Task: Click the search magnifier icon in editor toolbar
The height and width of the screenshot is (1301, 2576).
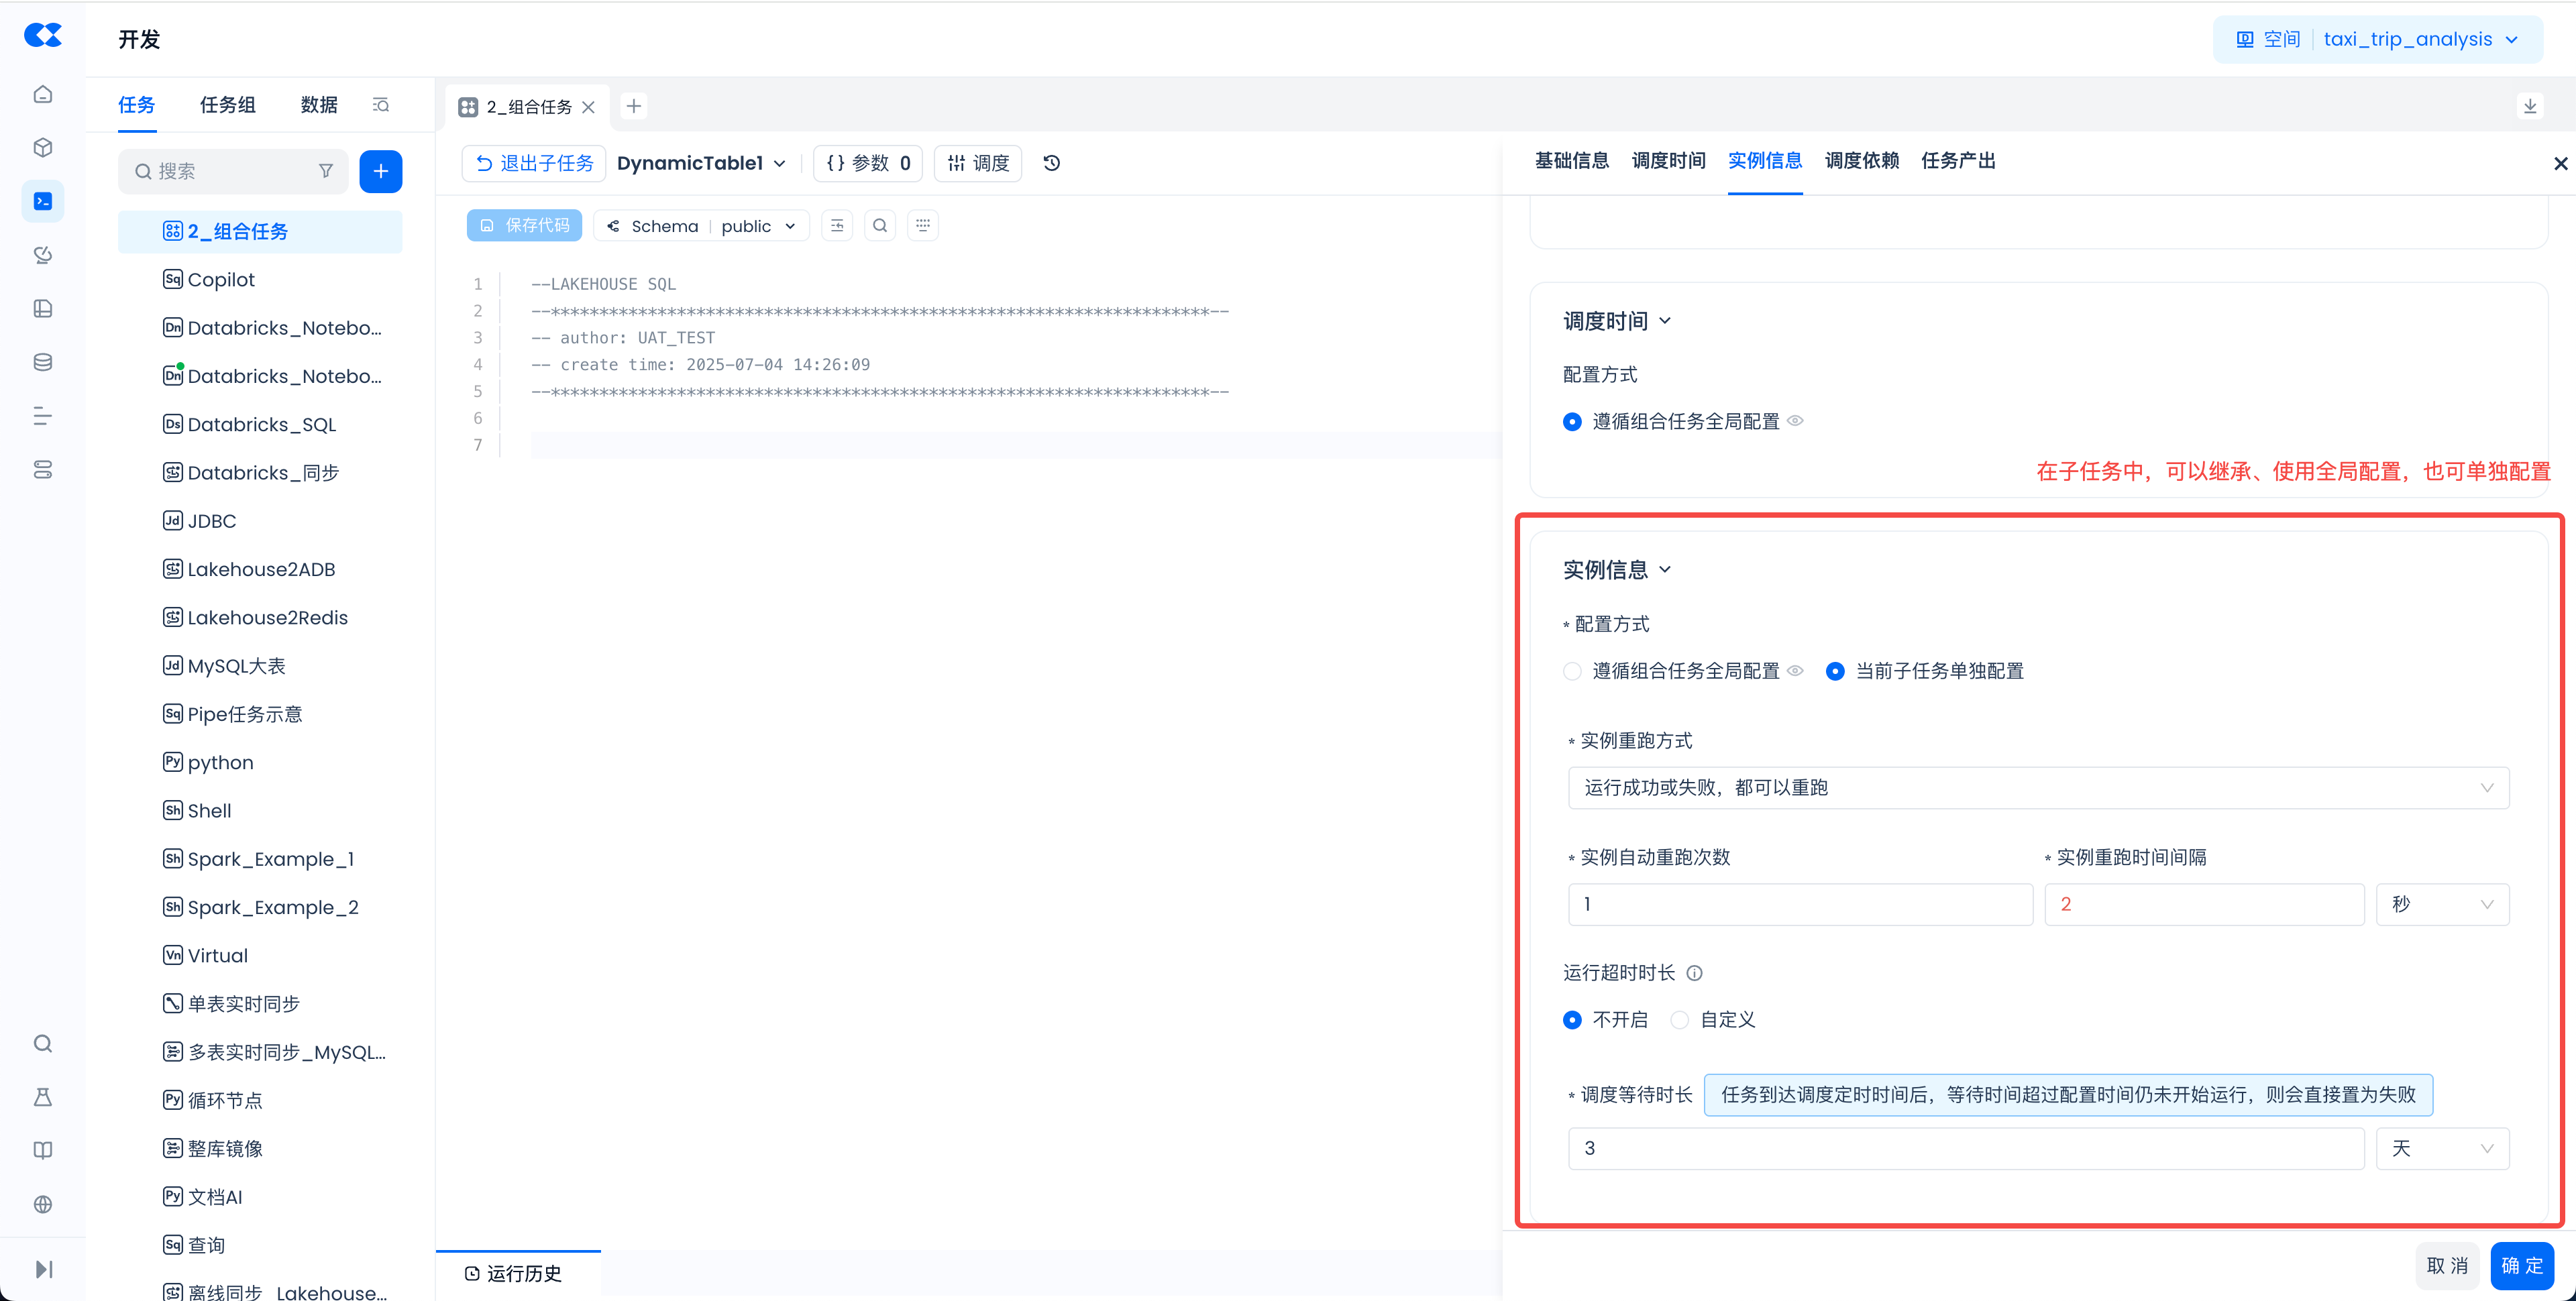Action: pyautogui.click(x=880, y=226)
